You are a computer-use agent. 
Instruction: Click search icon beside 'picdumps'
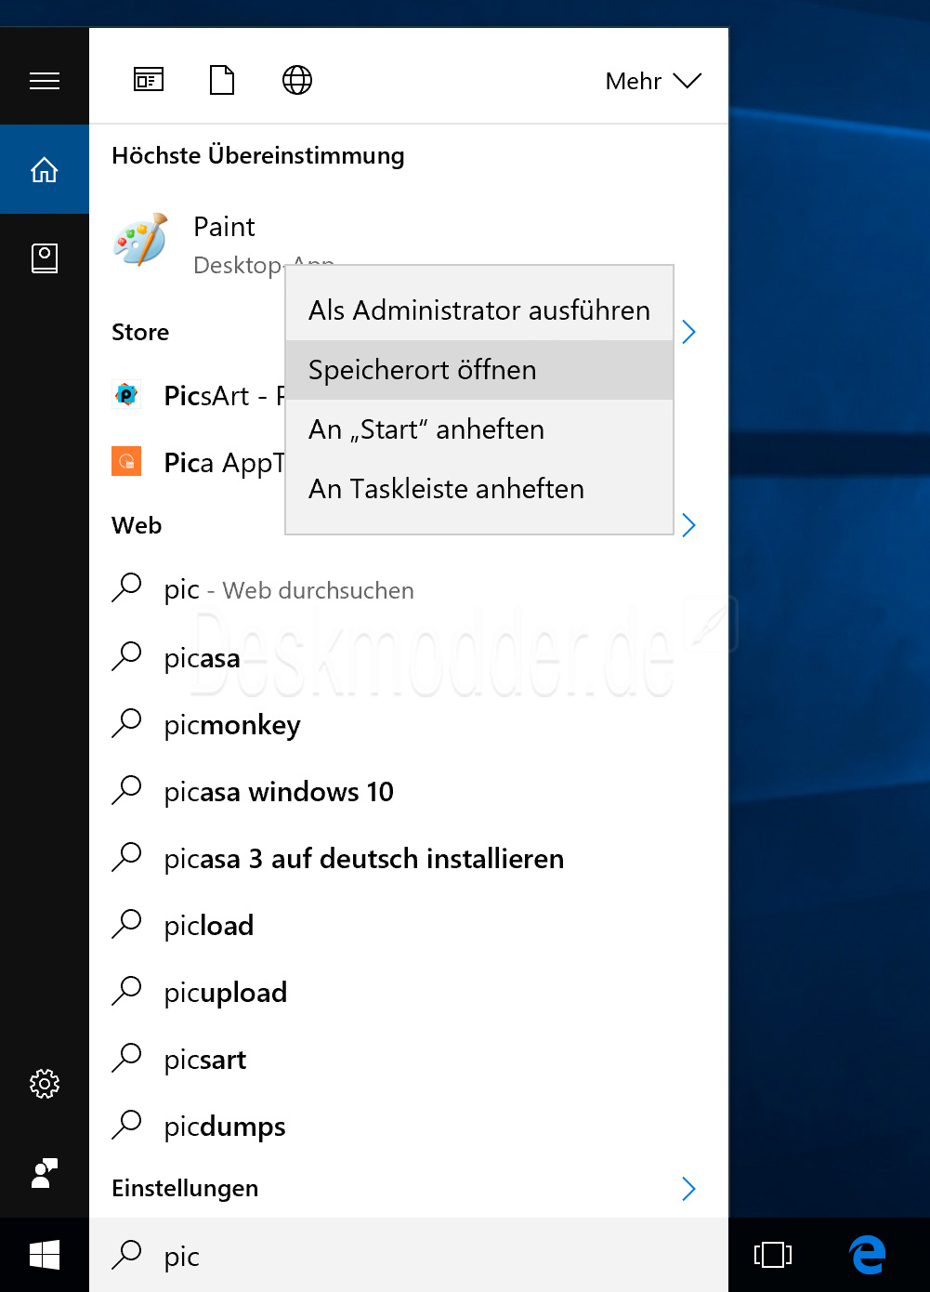126,1126
